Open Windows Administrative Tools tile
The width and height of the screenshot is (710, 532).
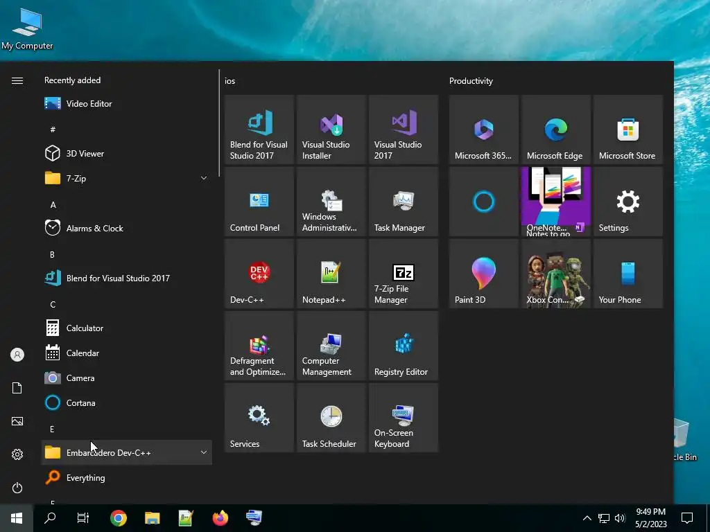331,202
